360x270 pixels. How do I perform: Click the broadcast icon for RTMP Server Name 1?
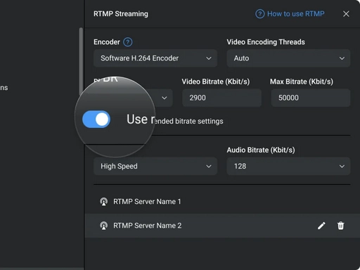point(104,202)
